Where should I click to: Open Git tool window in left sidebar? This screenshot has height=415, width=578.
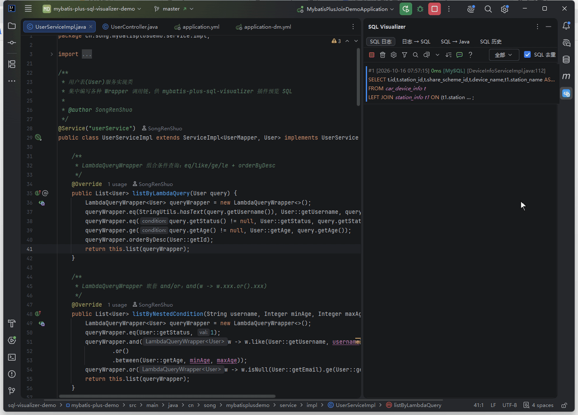[x=12, y=391]
